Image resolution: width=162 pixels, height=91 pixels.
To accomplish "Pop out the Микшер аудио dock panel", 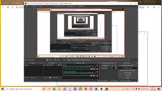I will [99, 63].
